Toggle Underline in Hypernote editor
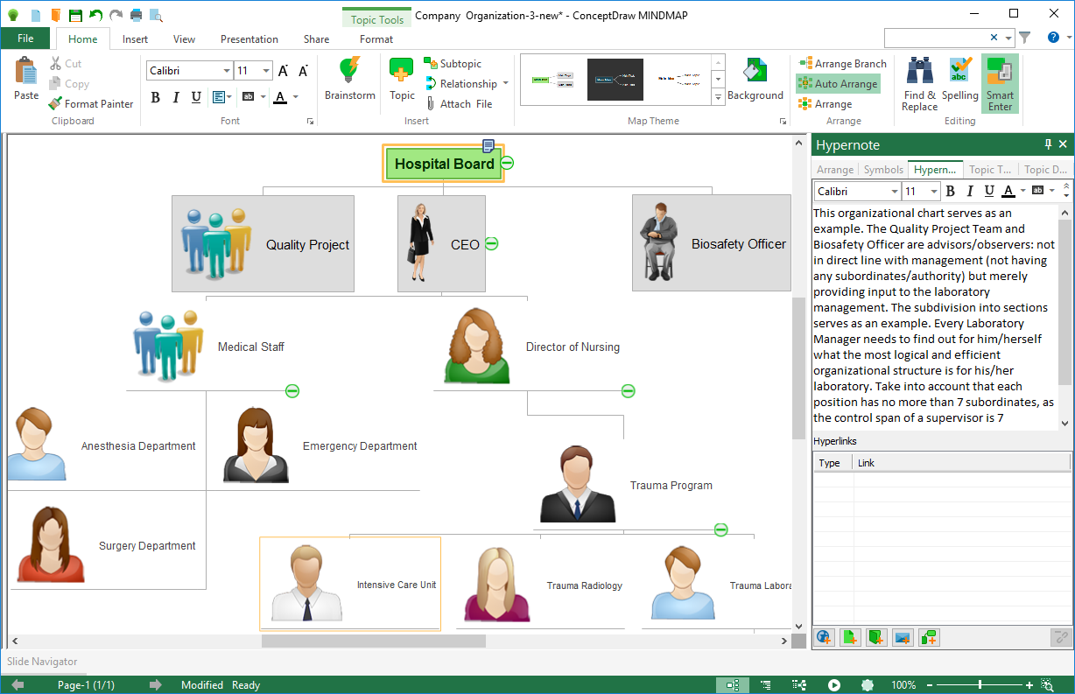This screenshot has height=694, width=1075. (x=989, y=191)
